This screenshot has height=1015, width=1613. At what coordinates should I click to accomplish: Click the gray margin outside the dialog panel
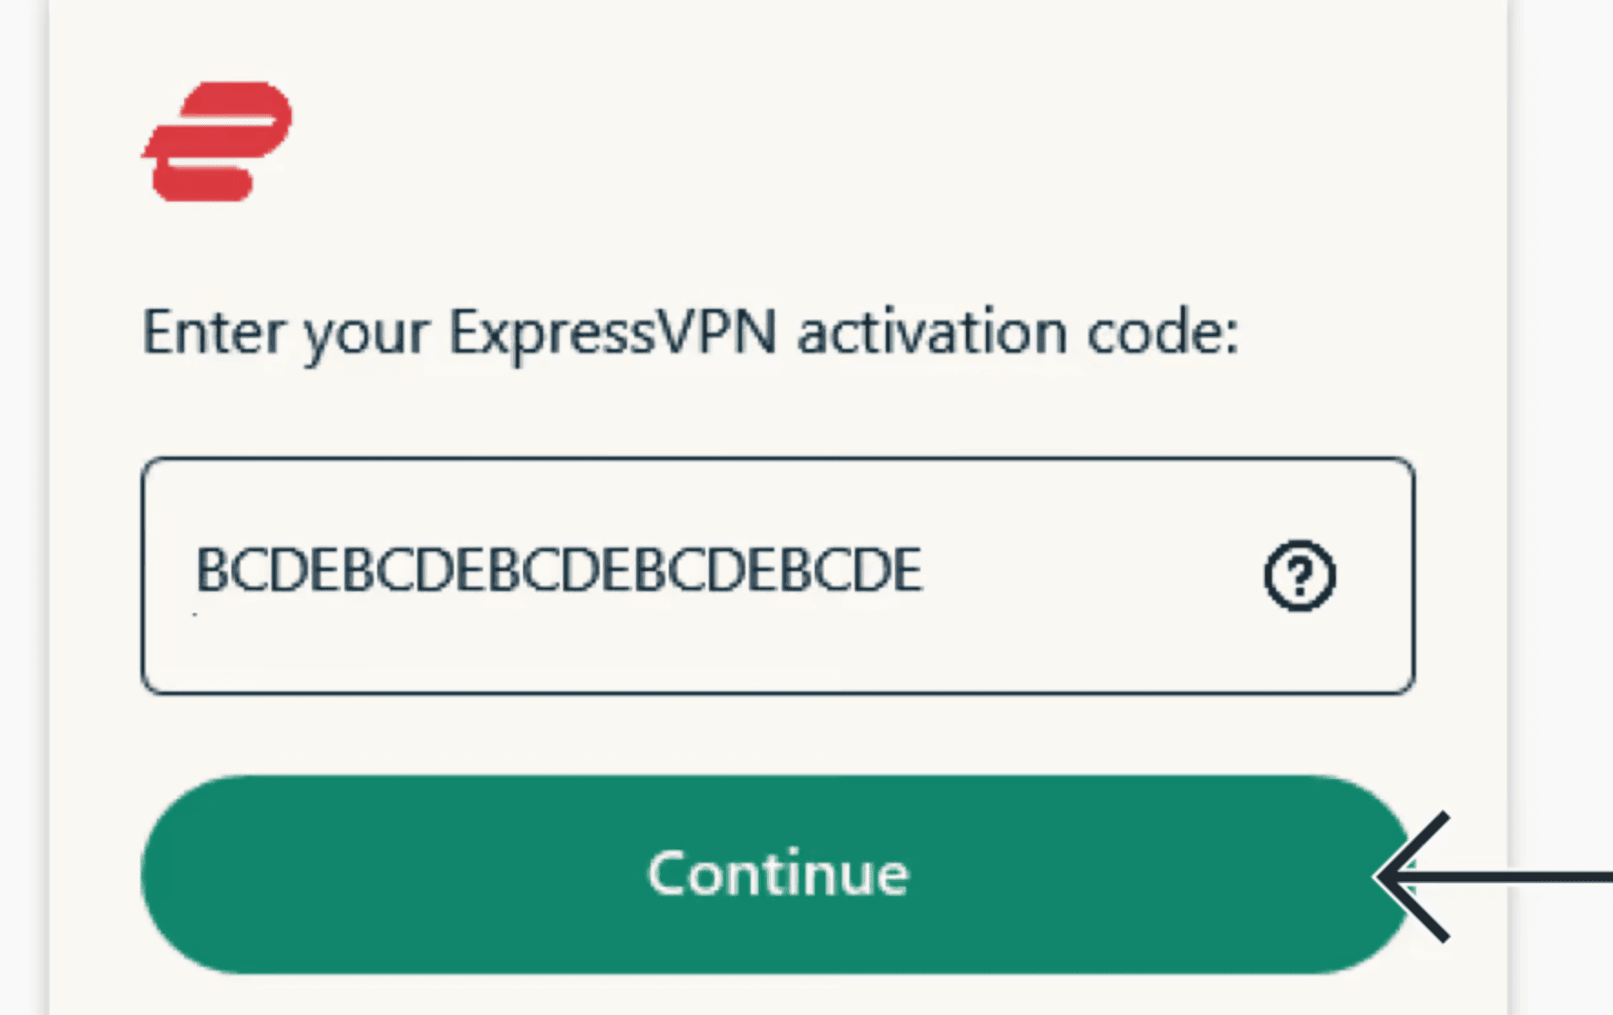click(1560, 364)
